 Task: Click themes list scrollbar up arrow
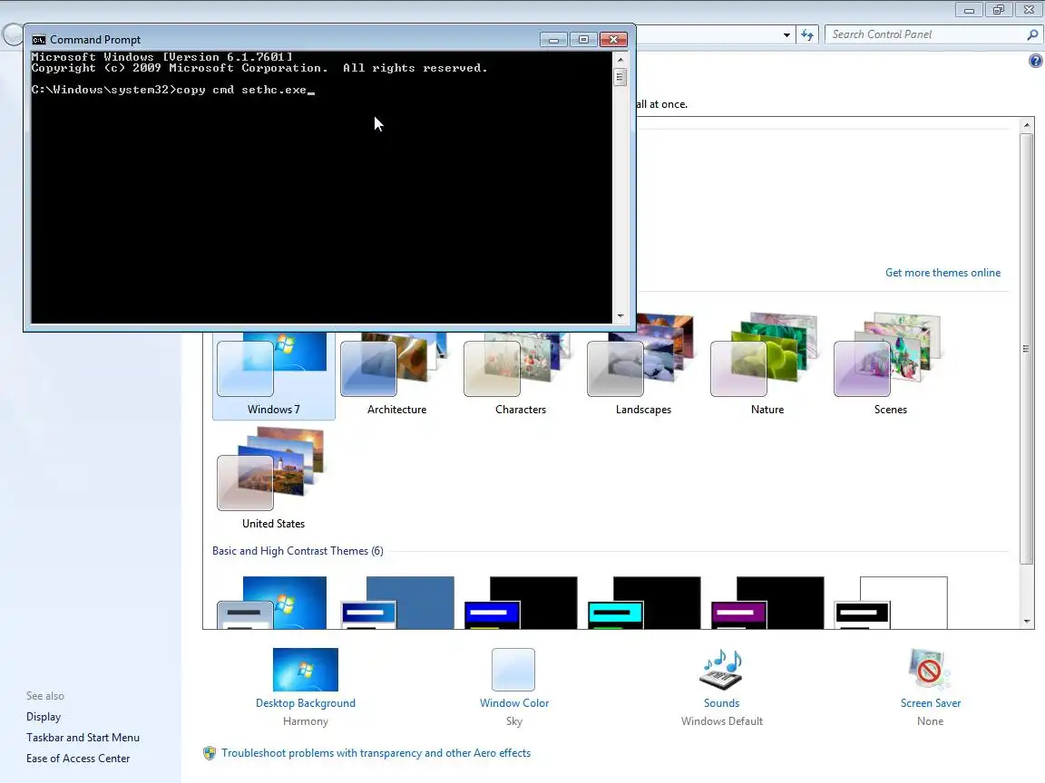click(x=1026, y=125)
